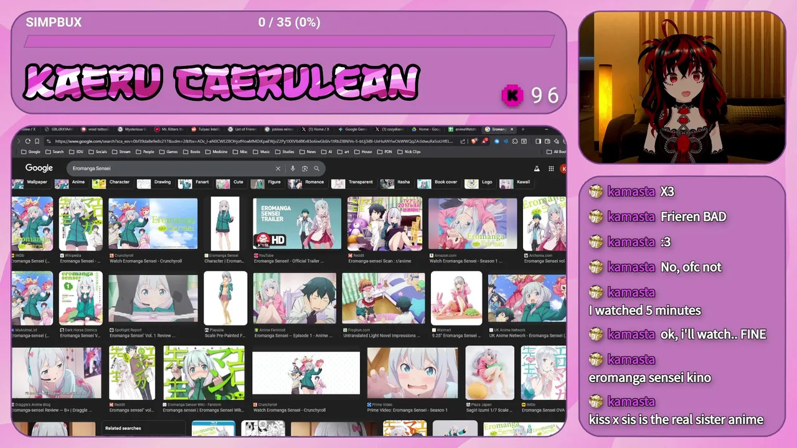Viewport: 797px width, 448px height.
Task: Expand the Medicine bookmark folder
Action: [x=216, y=152]
